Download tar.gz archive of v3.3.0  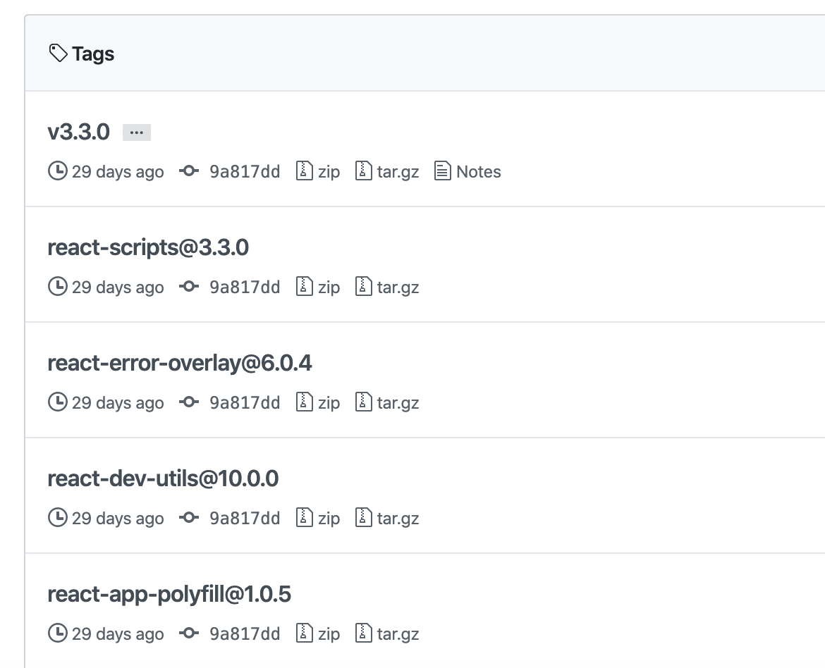tap(398, 172)
